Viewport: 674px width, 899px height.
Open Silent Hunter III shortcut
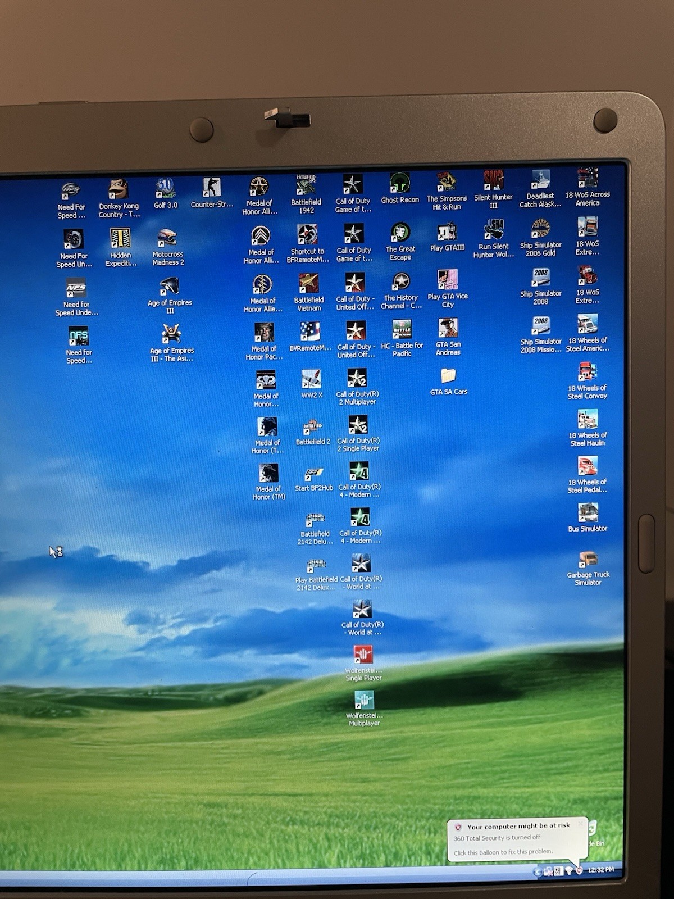click(493, 189)
